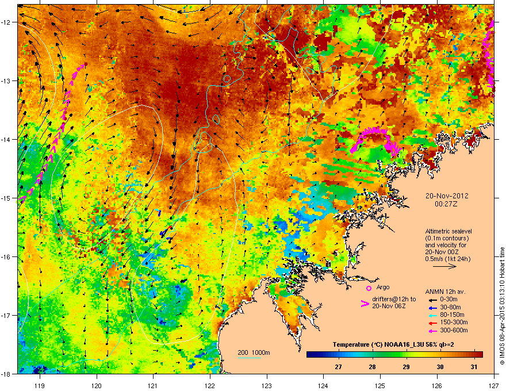Click the '200 1000m' bathymetry legend label
Image resolution: width=506 pixels, height=391 pixels.
[x=254, y=352]
